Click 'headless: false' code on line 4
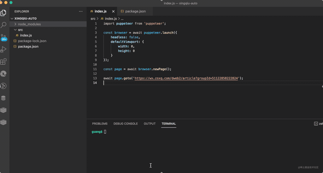Viewport: 323px width, 173px height. pyautogui.click(x=125, y=37)
